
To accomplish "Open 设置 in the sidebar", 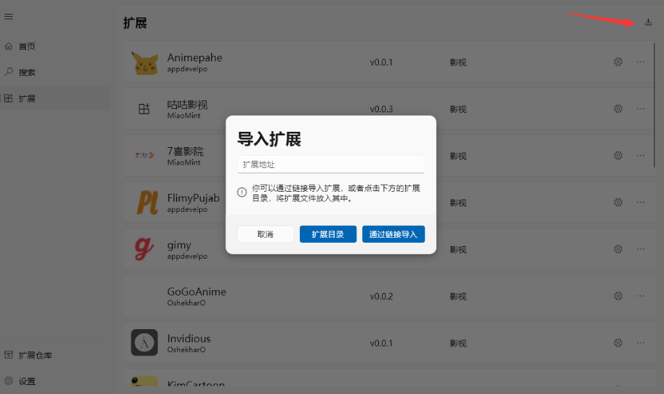I will pos(27,381).
